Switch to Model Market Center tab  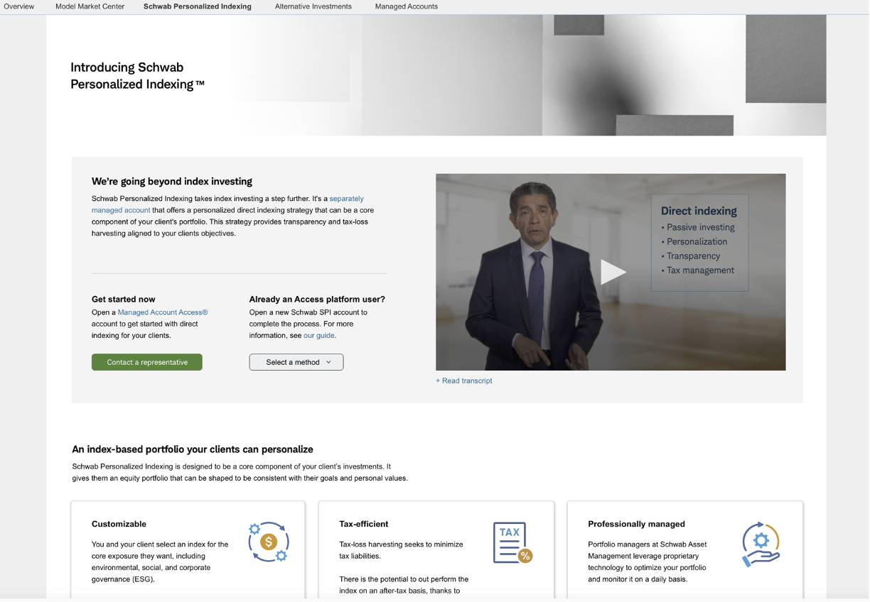[90, 6]
